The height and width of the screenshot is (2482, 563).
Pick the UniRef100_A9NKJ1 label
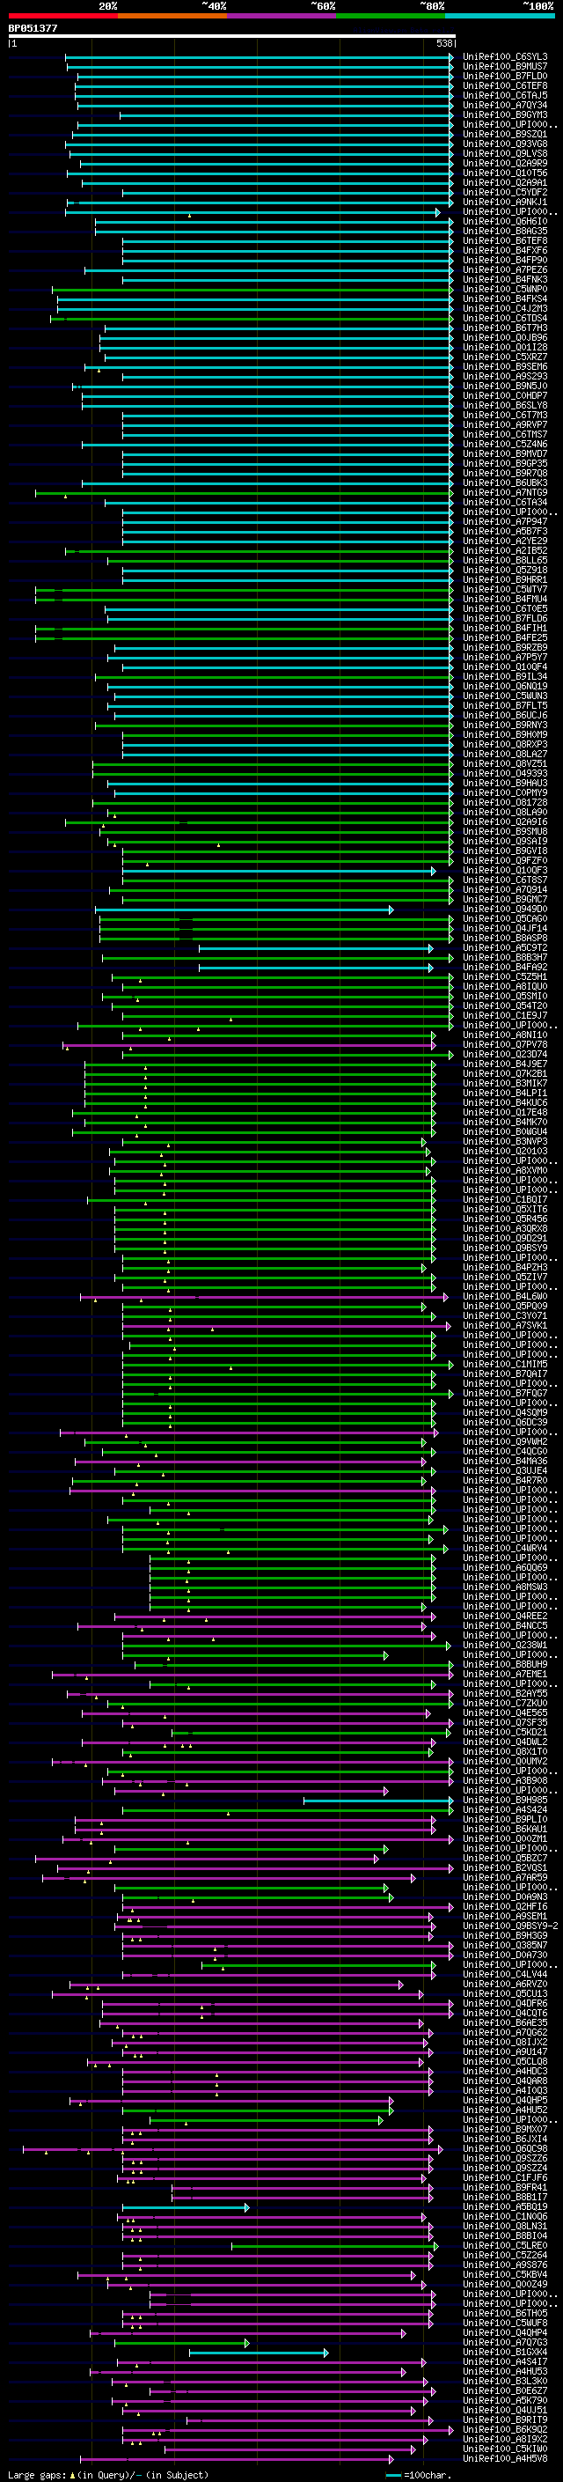click(x=504, y=203)
